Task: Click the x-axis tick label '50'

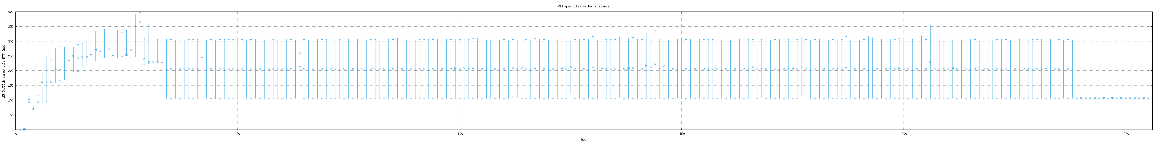Action: 238,134
